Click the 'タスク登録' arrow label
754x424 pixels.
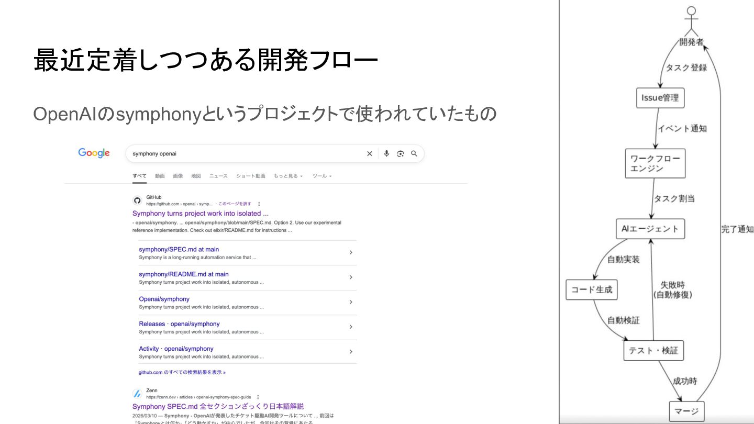686,68
